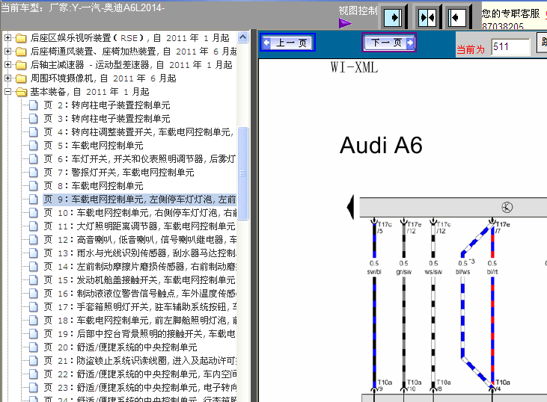Go to the previous page with 上一页

(x=288, y=43)
